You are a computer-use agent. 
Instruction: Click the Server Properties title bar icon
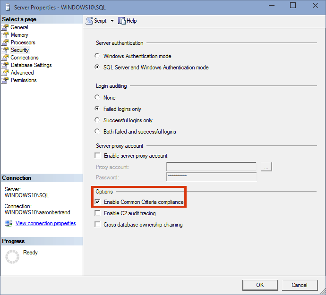(x=8, y=7)
